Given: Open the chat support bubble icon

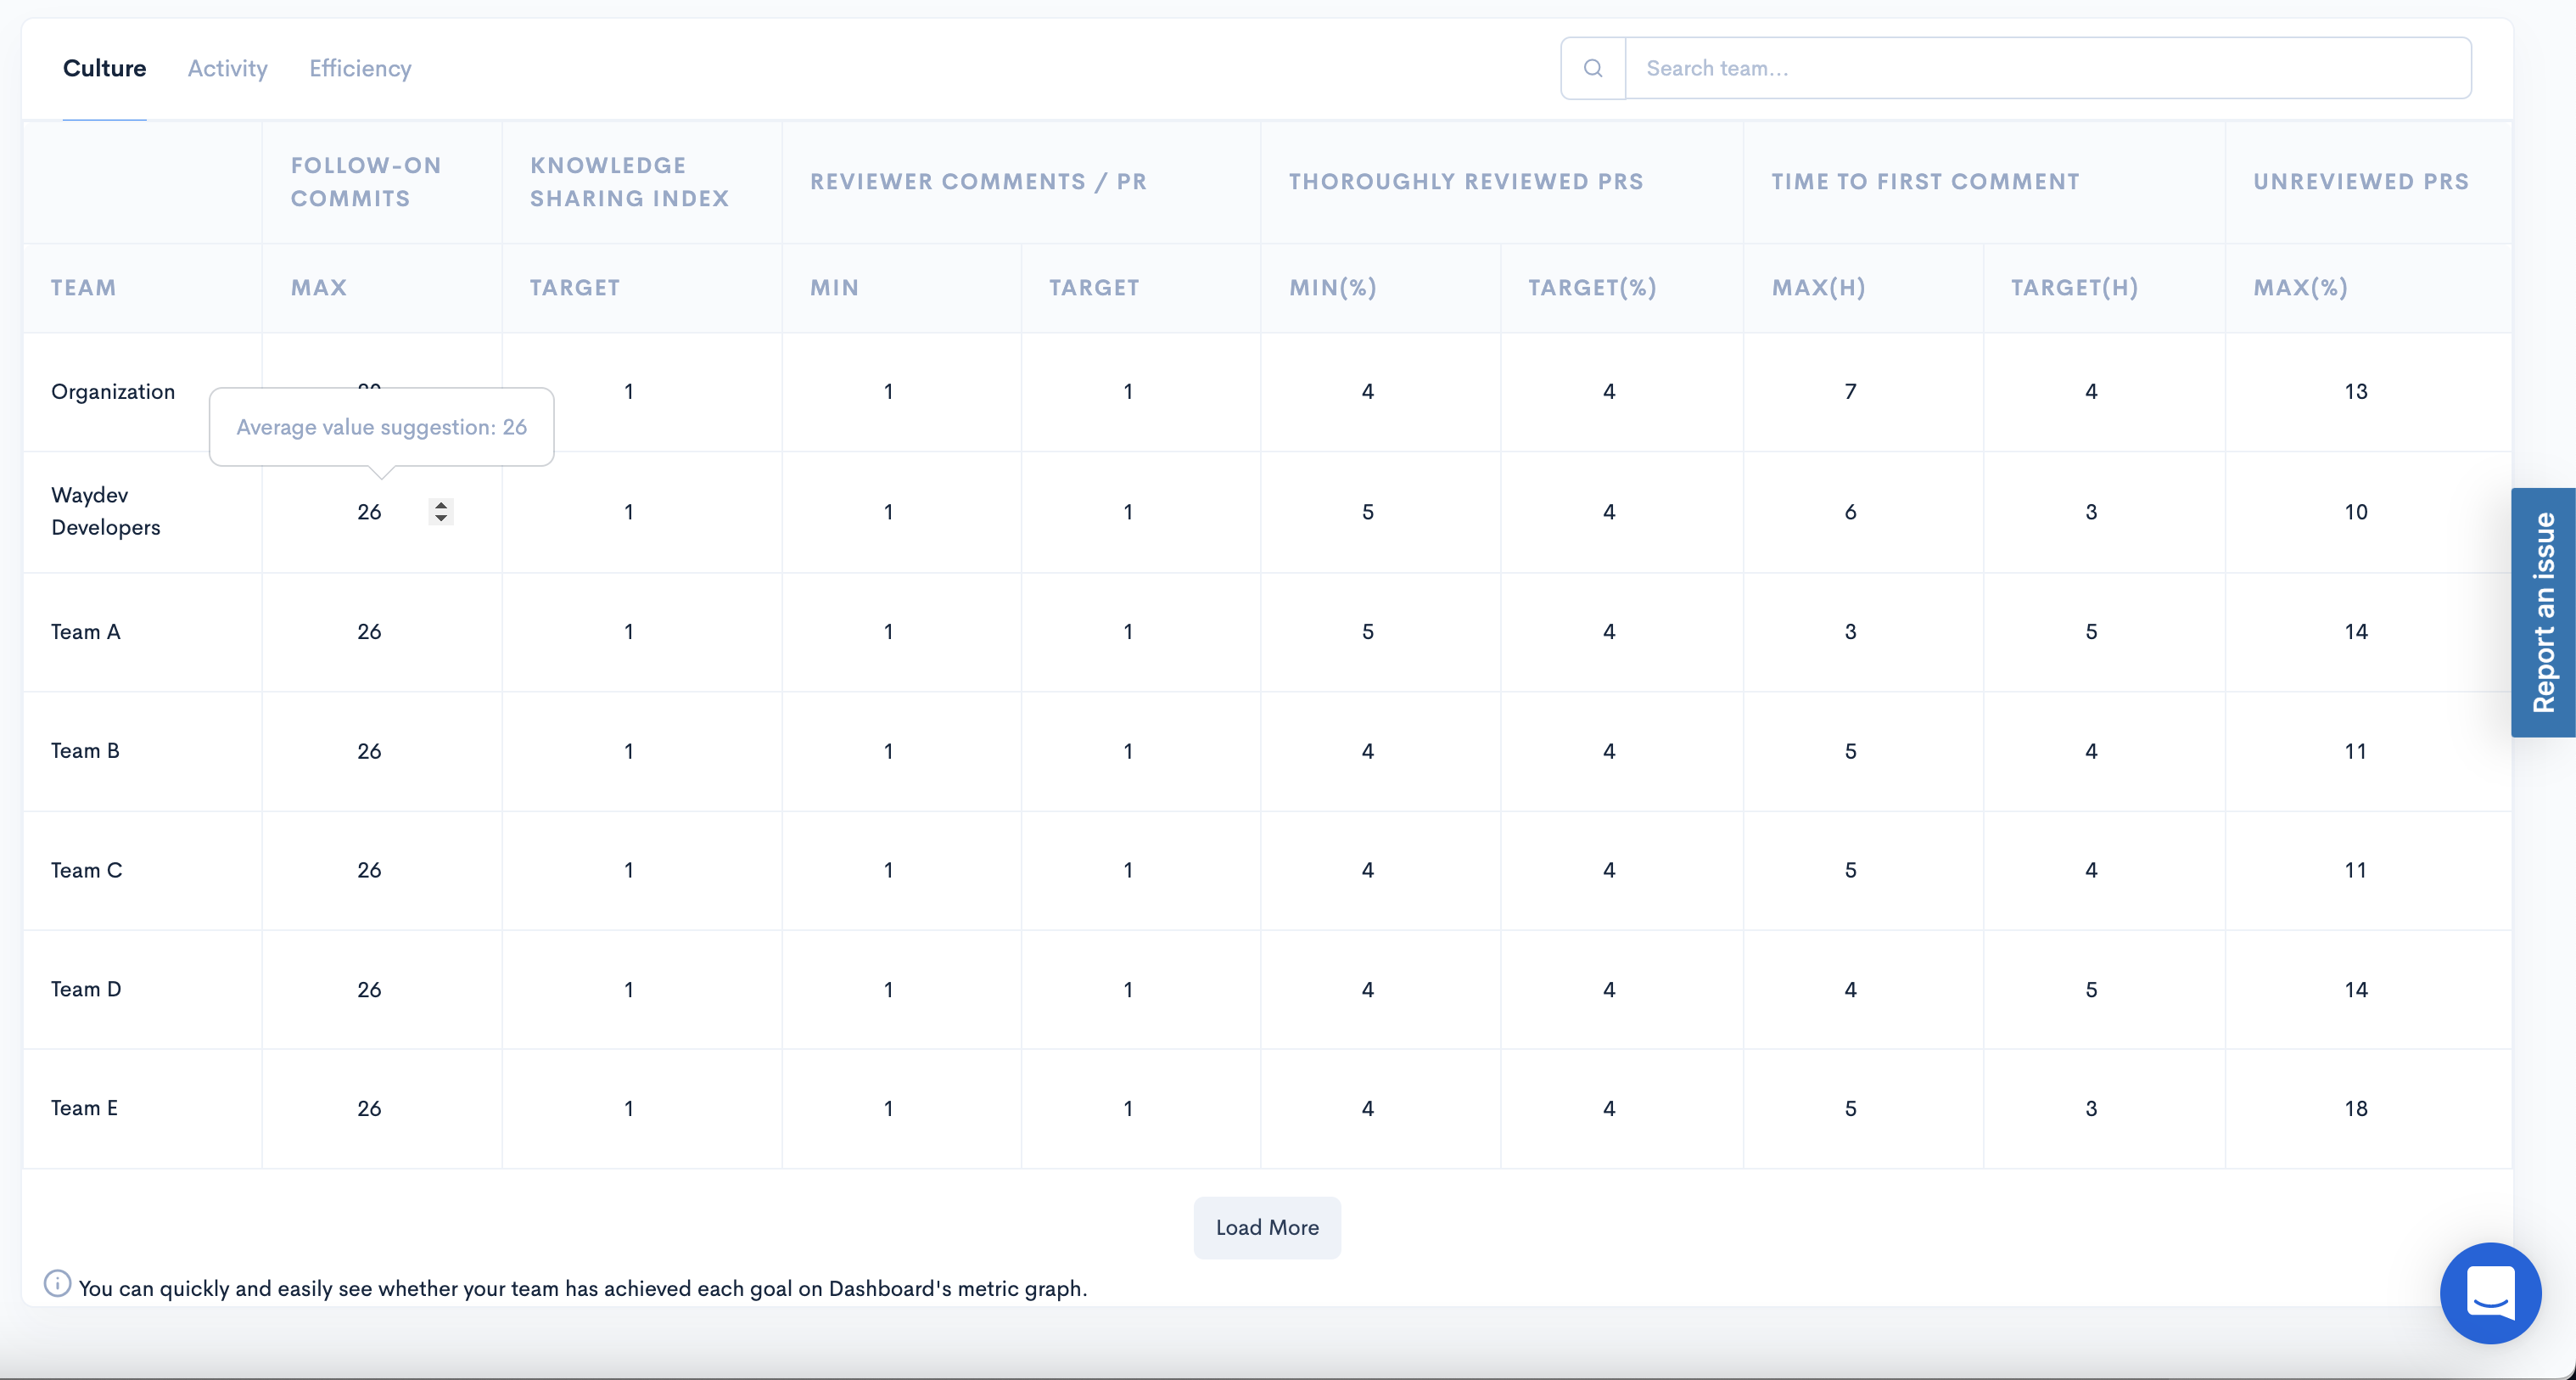Looking at the screenshot, I should pyautogui.click(x=2490, y=1292).
